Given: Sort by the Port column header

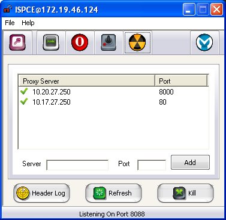Looking at the screenshot, I should 181,81.
